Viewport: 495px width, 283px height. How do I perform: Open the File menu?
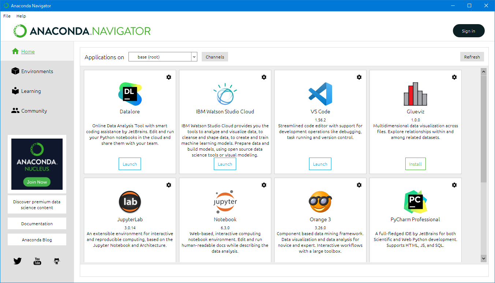click(x=7, y=16)
